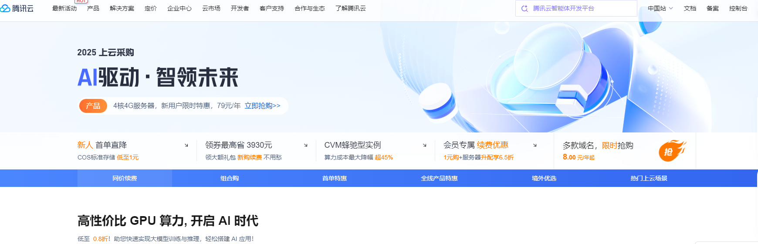758x244 pixels.
Task: Click the 立即抢购>> link
Action: [263, 106]
